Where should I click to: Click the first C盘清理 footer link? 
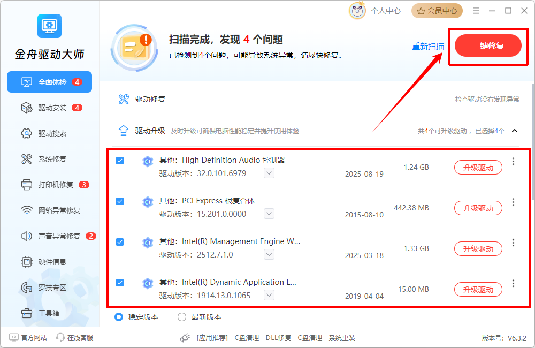(247, 338)
